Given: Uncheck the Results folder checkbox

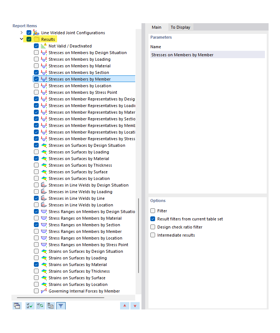Looking at the screenshot, I should [29, 39].
